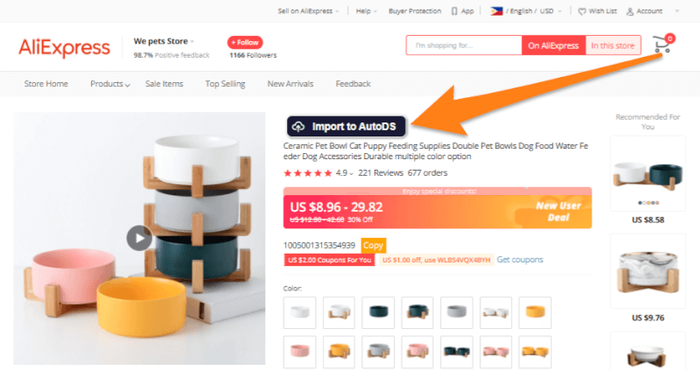700x370 pixels.
Task: Select double yellow bowls option
Action: (x=535, y=352)
